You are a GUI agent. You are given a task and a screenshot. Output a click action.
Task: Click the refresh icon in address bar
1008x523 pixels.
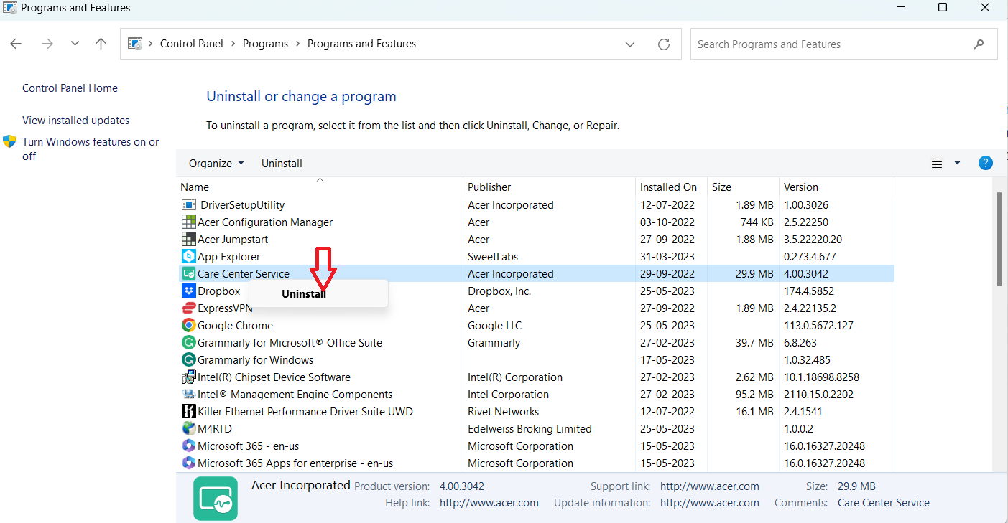[664, 44]
